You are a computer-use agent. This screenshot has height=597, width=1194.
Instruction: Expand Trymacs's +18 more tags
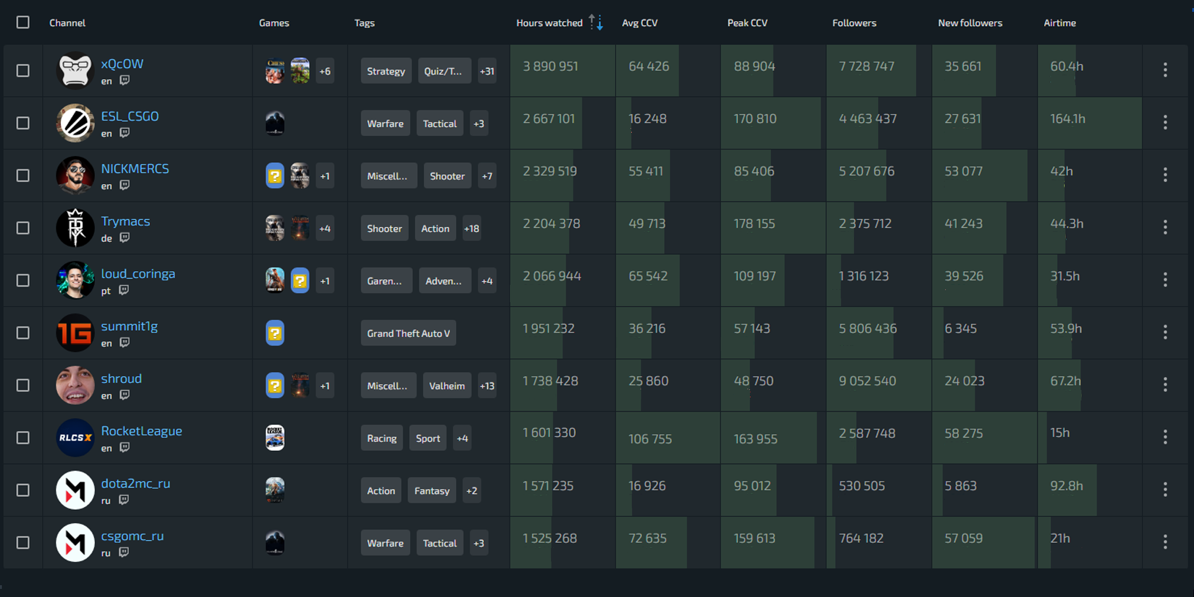[x=471, y=228]
